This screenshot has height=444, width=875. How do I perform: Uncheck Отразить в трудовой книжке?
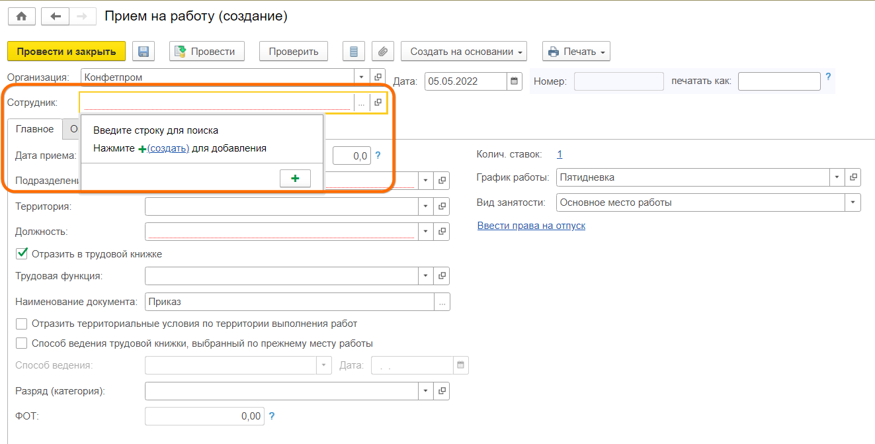(22, 254)
